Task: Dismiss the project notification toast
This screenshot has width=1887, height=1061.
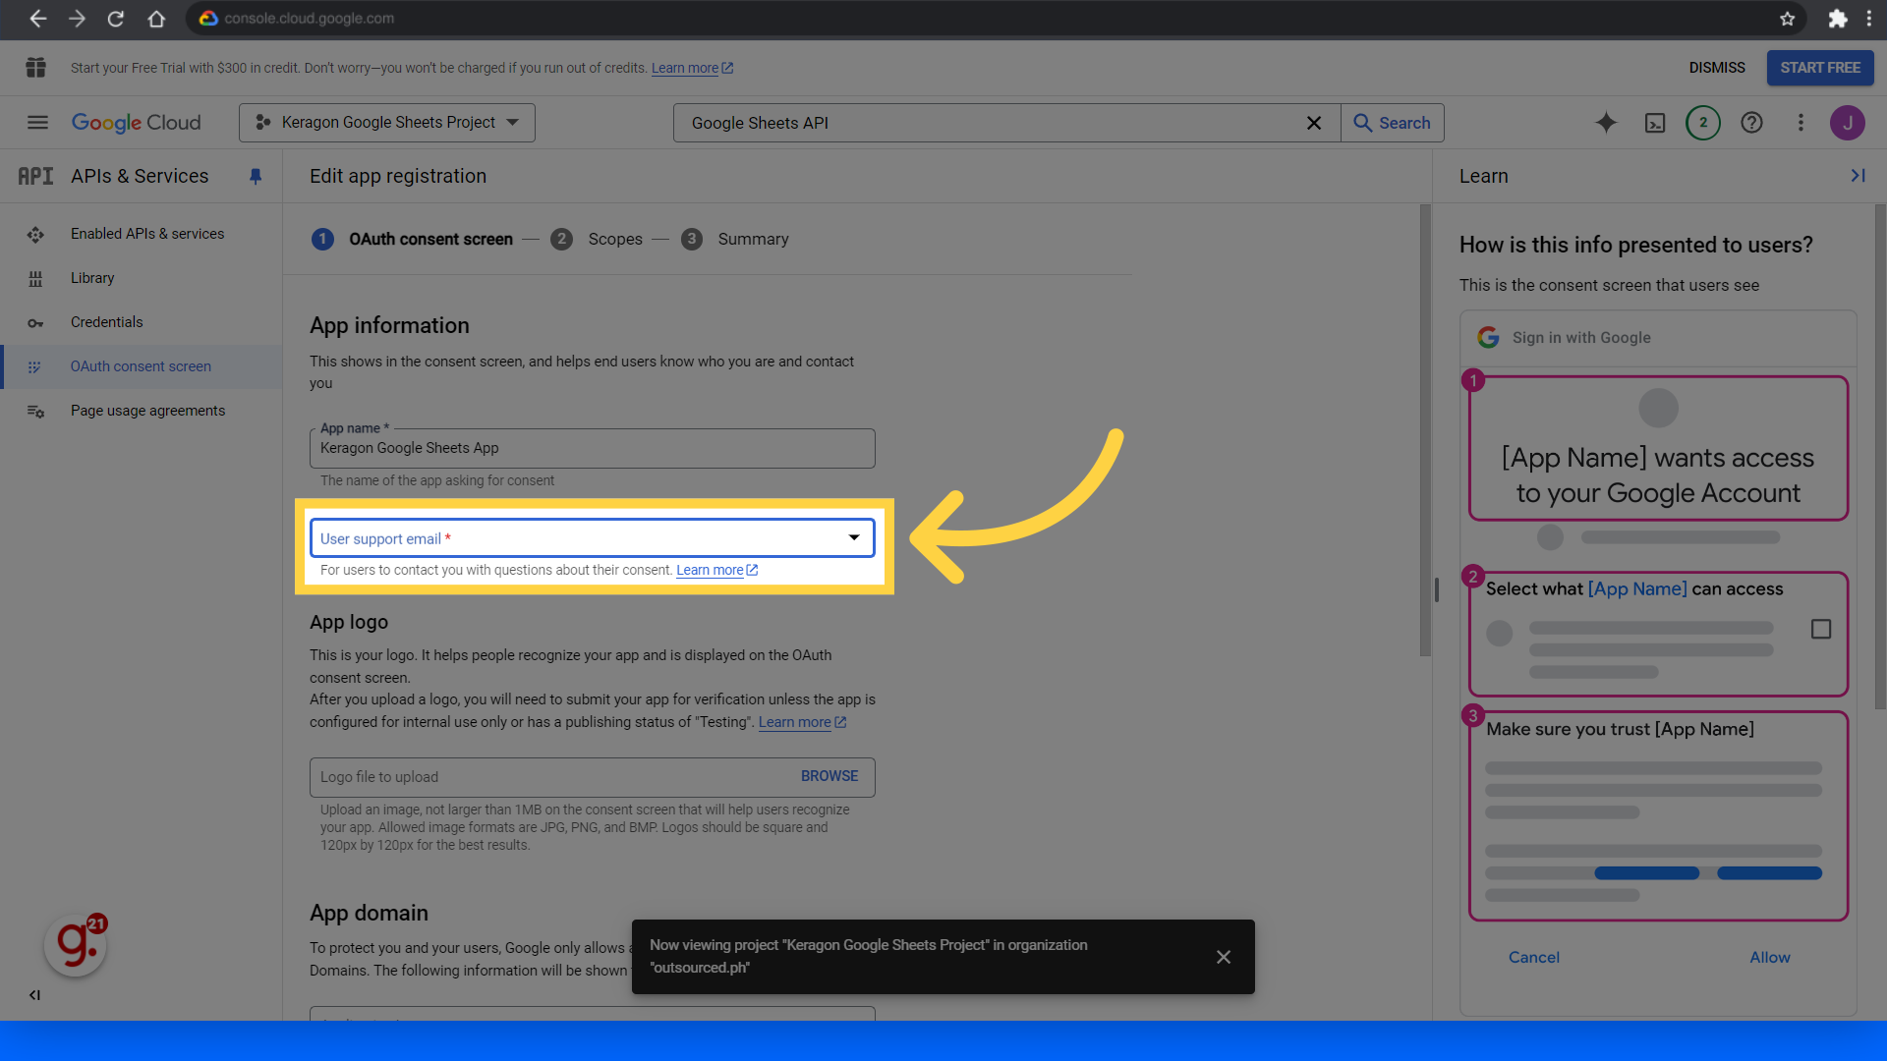Action: pos(1224,957)
